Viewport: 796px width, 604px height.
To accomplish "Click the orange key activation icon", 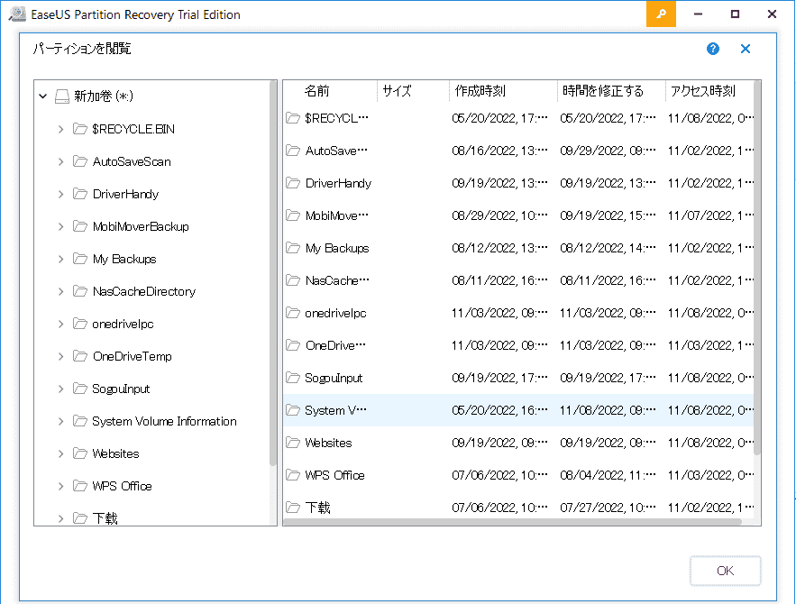I will pyautogui.click(x=661, y=14).
